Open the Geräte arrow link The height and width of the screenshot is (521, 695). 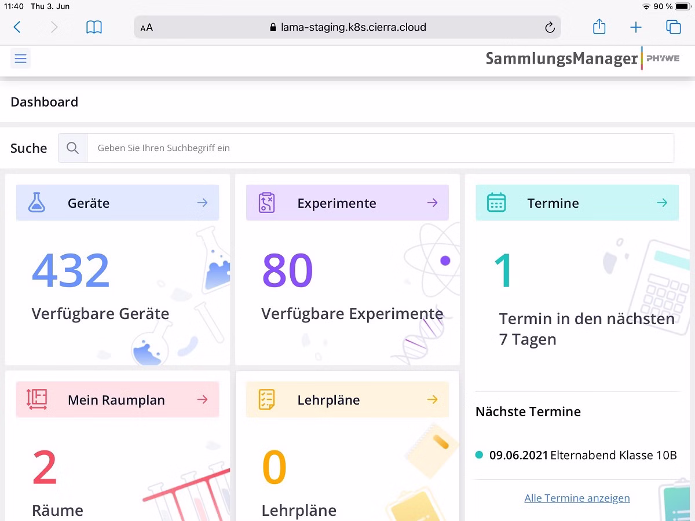click(x=202, y=203)
